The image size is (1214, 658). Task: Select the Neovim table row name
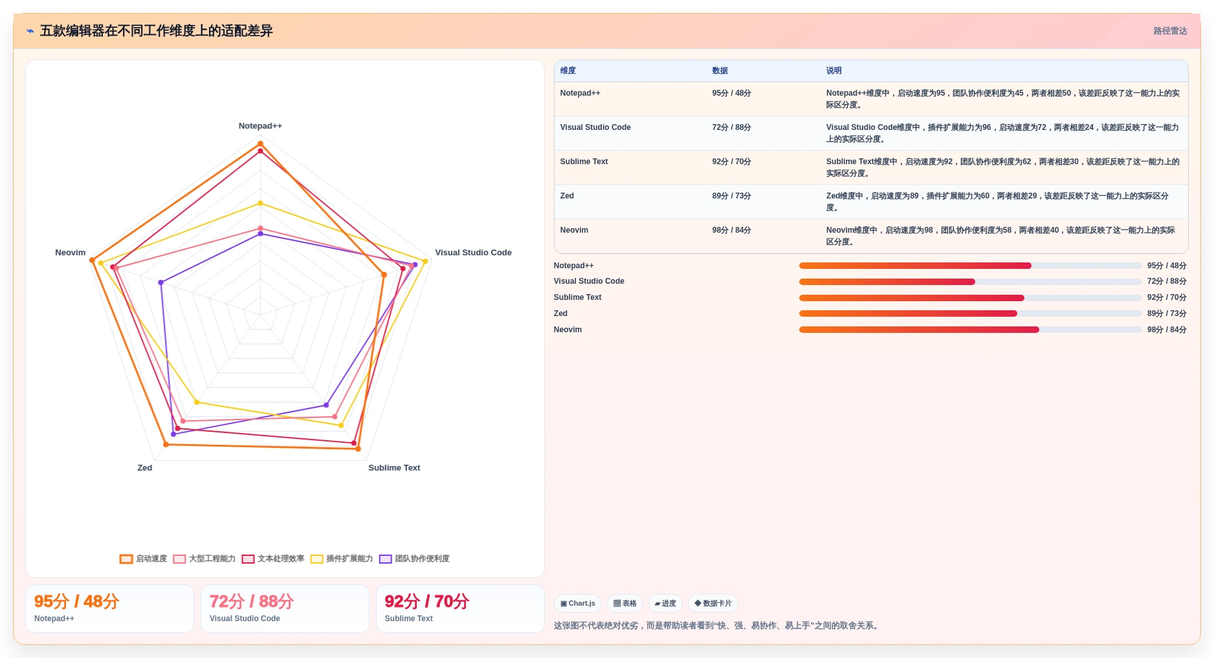[x=575, y=230]
